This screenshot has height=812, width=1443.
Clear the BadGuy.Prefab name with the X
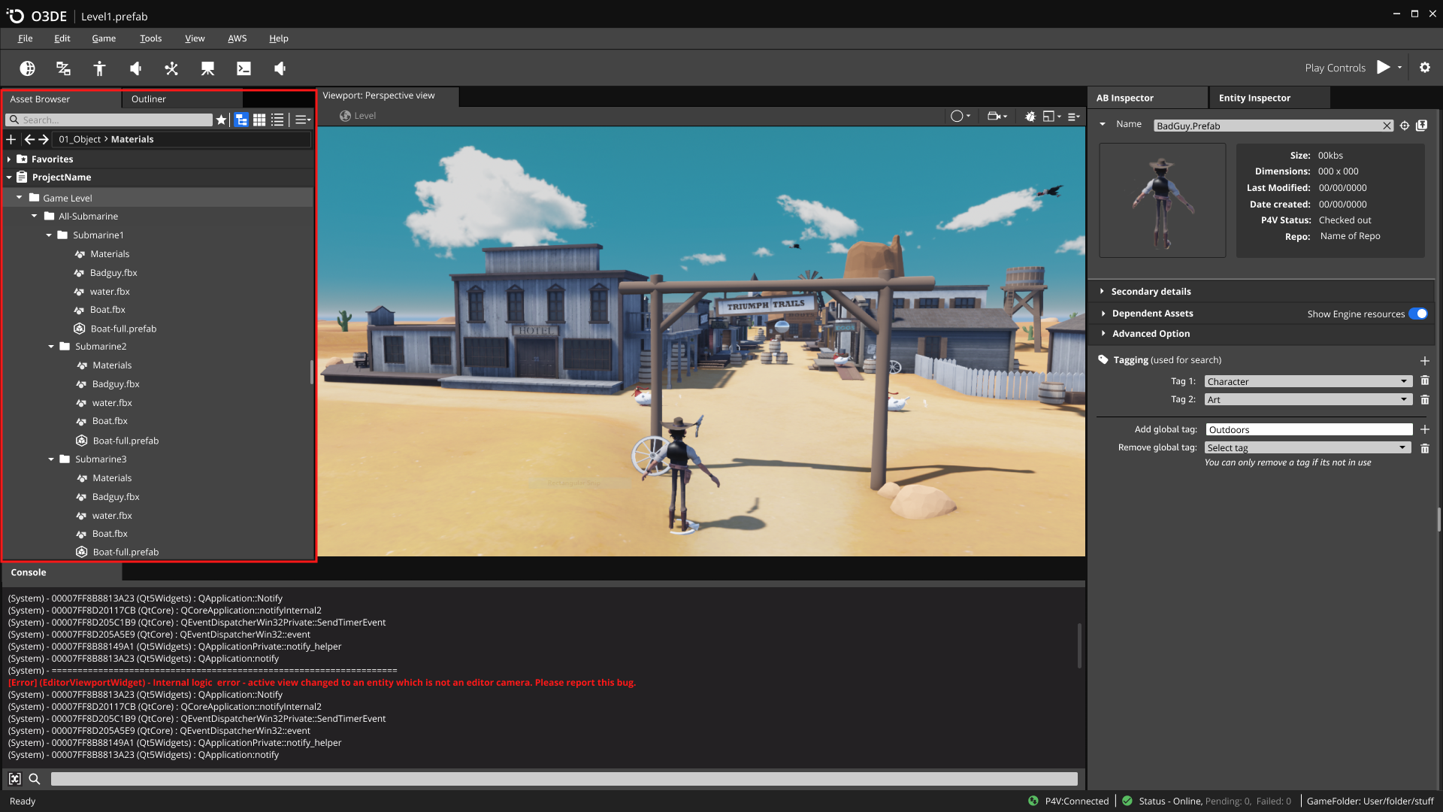coord(1387,126)
